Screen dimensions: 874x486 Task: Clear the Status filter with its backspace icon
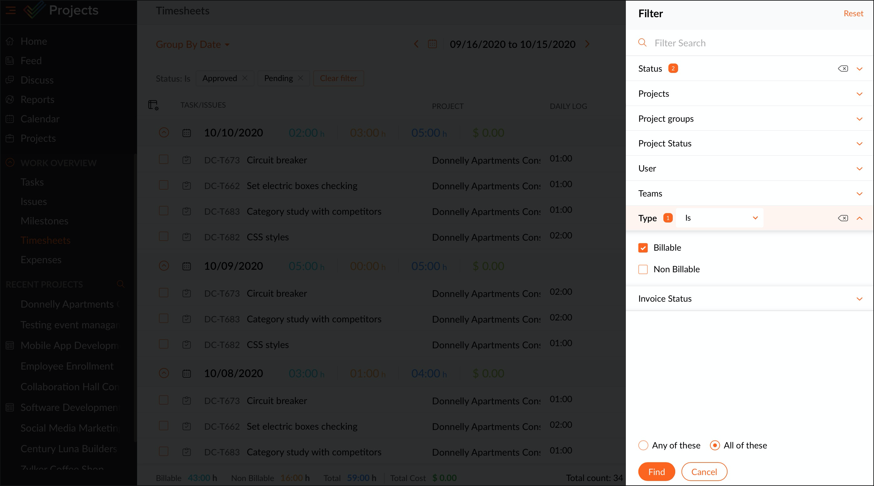(x=843, y=69)
